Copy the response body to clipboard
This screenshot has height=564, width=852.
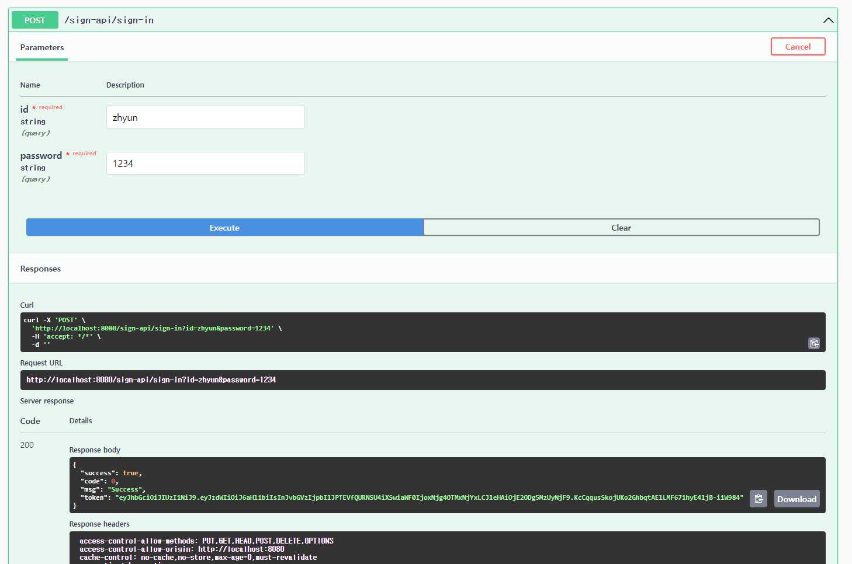click(x=759, y=499)
